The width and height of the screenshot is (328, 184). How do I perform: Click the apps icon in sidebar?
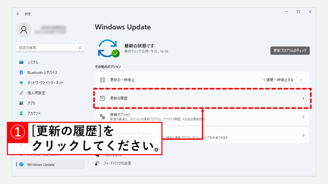pyautogui.click(x=21, y=103)
